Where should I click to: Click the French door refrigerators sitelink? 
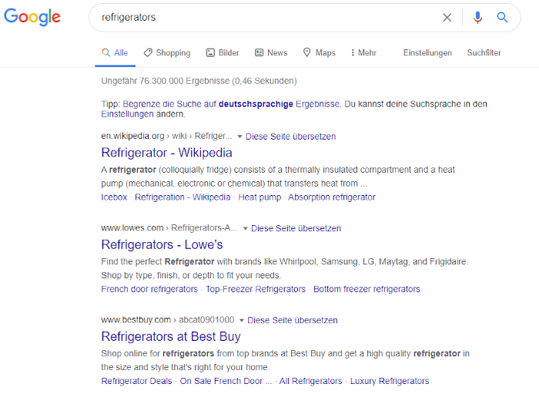click(x=149, y=289)
